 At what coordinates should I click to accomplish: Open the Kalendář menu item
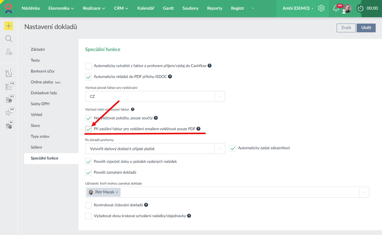[x=146, y=8]
